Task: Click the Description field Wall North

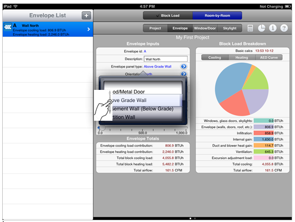Action: 166,59
